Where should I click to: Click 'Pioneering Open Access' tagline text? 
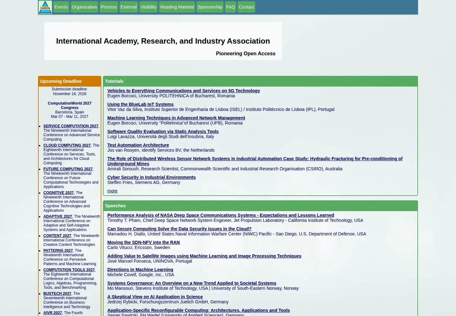tap(246, 54)
